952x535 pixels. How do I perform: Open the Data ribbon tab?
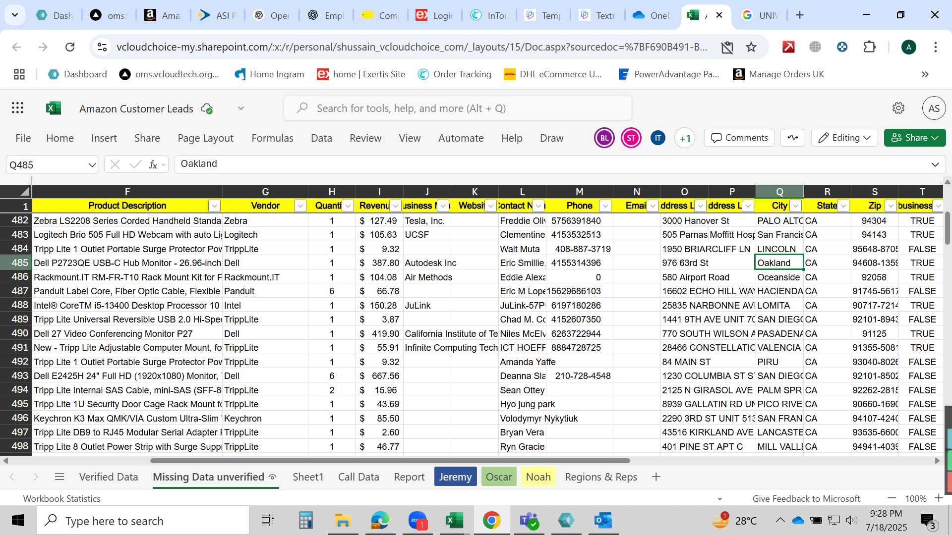tap(321, 138)
